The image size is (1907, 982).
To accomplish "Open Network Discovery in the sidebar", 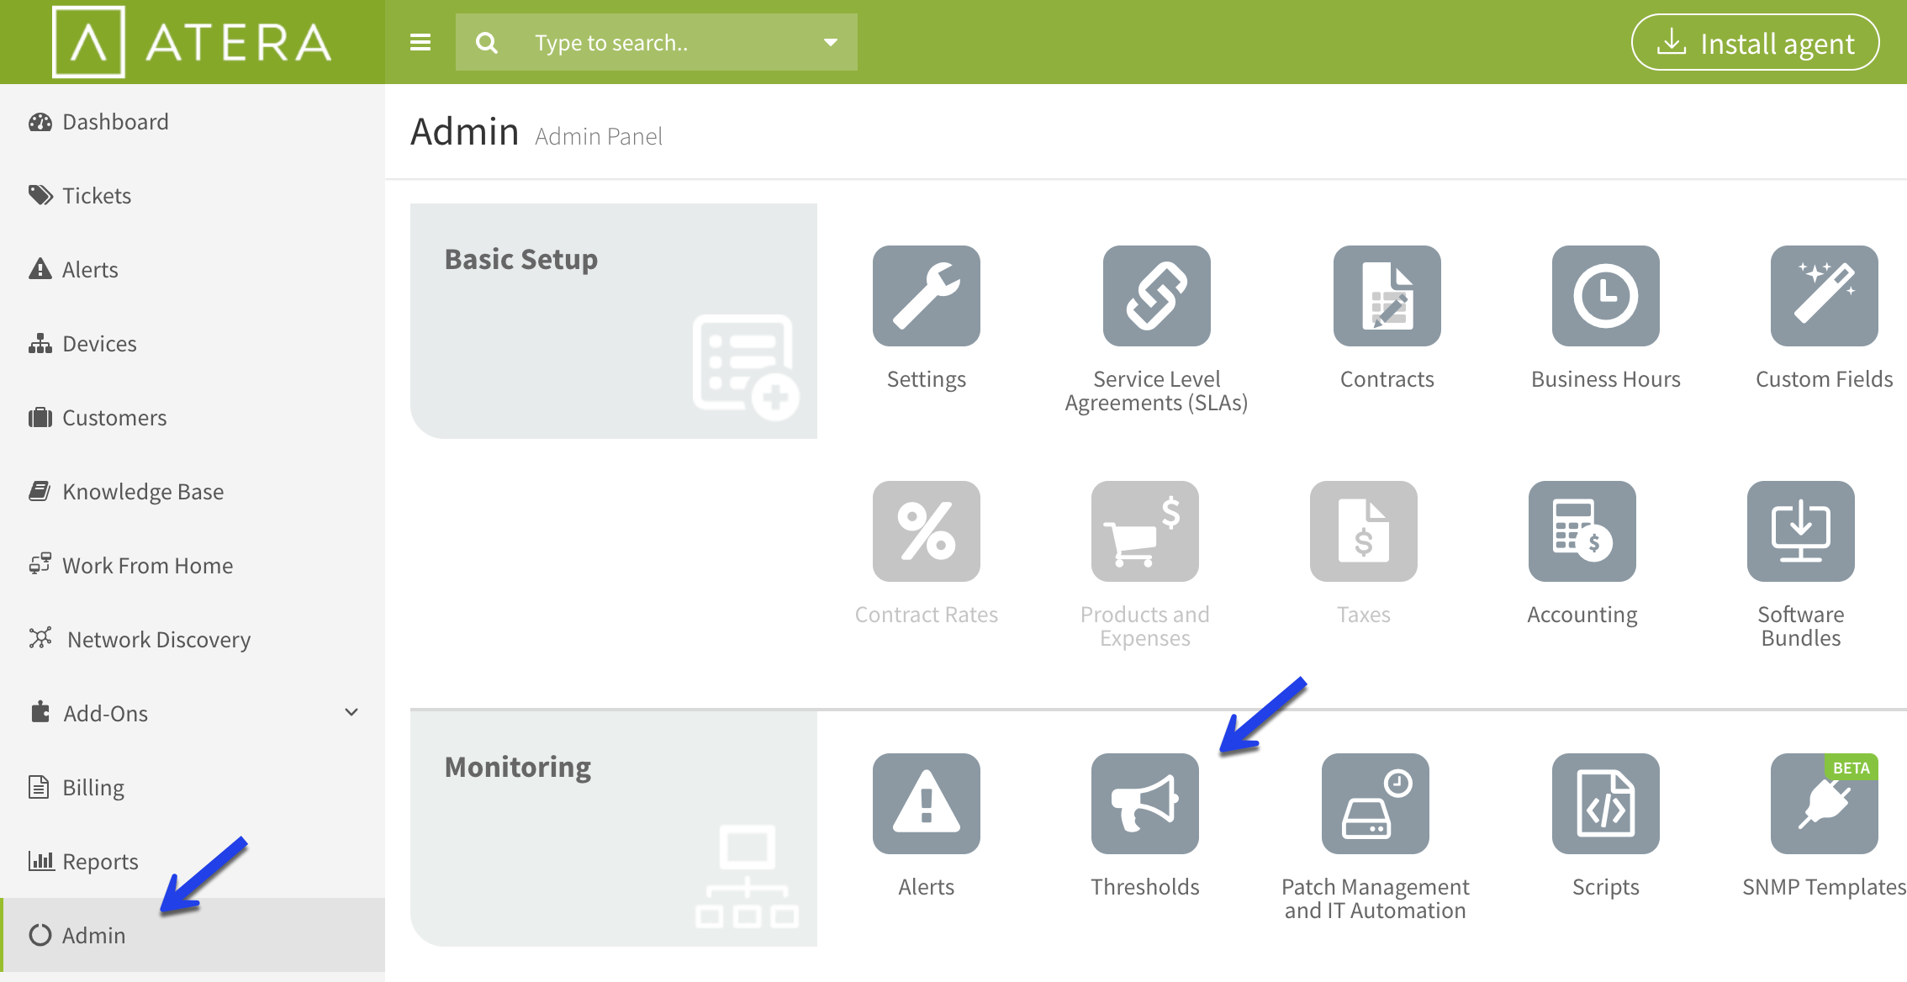I will 193,640.
